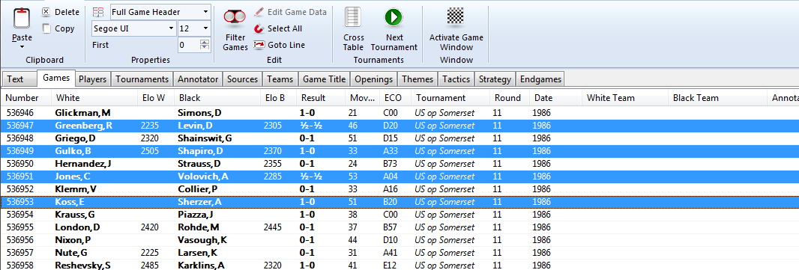The width and height of the screenshot is (799, 270).
Task: Switch to the Openings tab
Action: point(374,79)
